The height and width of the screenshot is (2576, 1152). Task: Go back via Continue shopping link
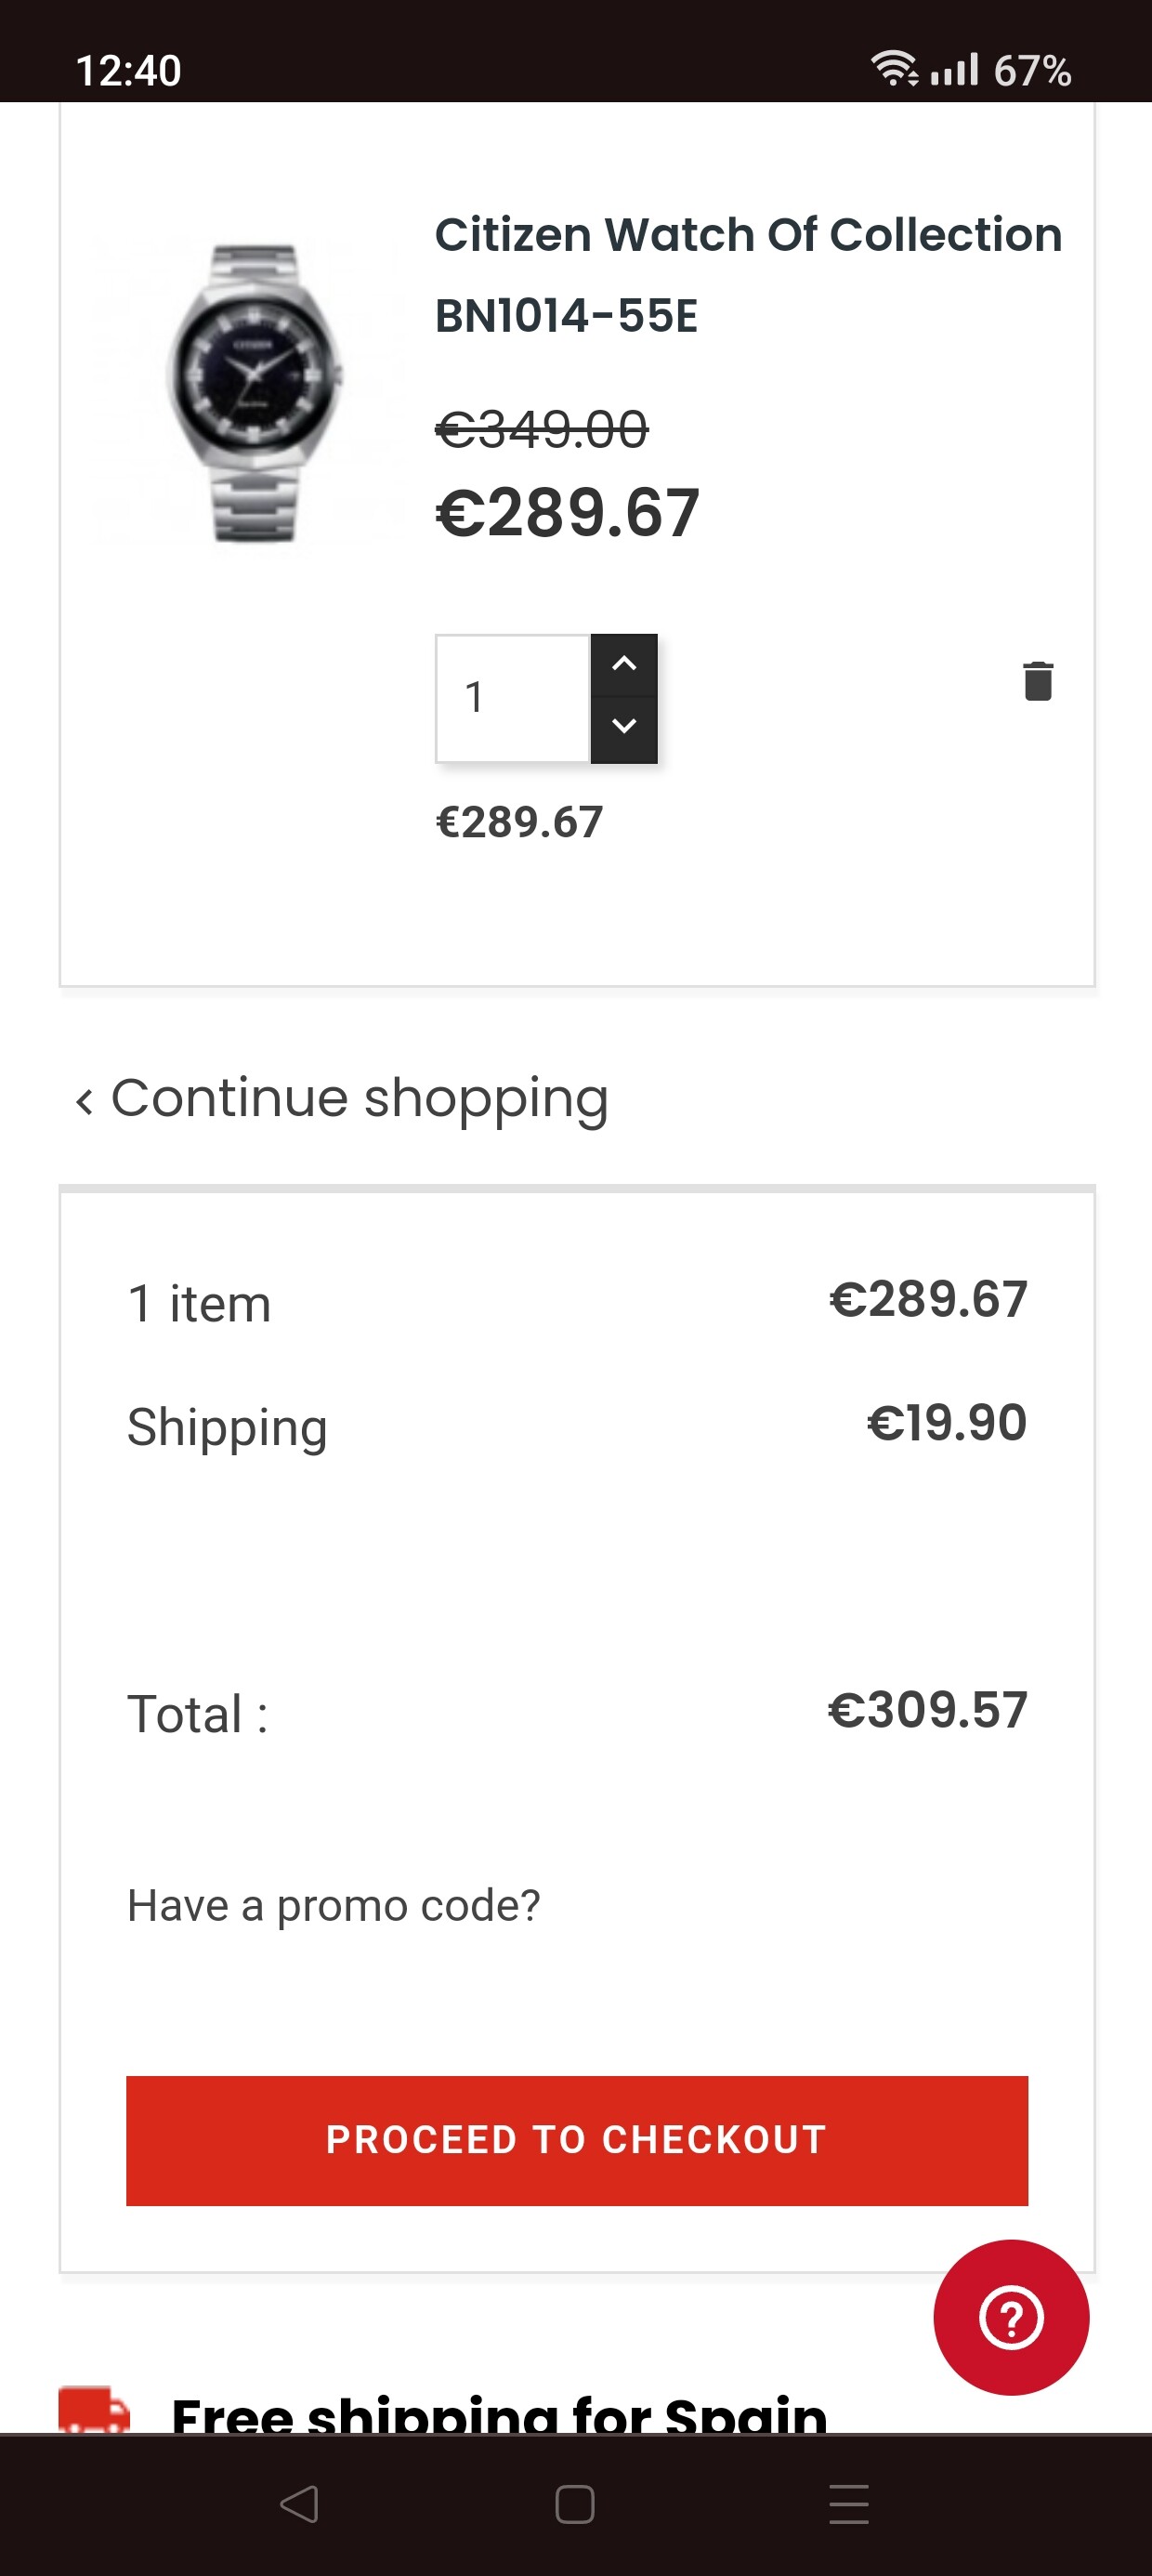click(359, 1098)
